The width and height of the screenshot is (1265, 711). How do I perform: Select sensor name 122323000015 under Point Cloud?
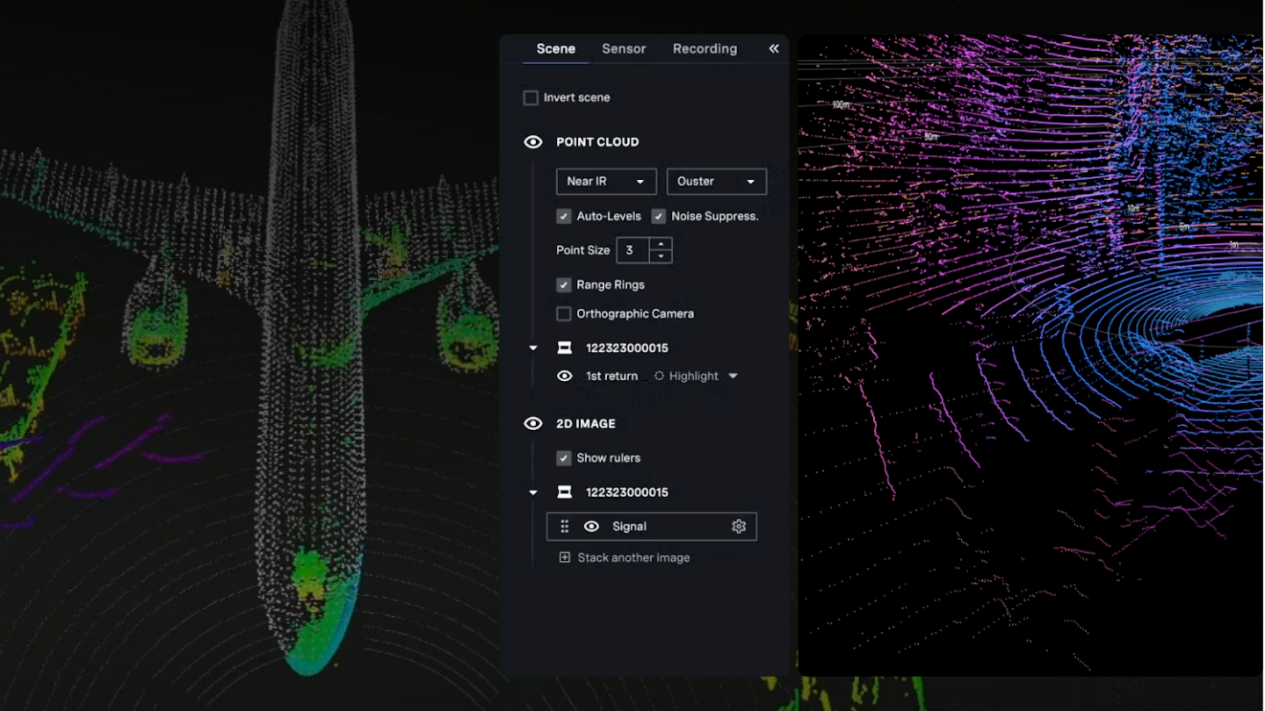tap(627, 348)
